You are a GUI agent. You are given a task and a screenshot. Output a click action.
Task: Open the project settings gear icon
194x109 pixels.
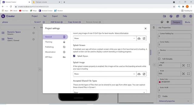[x=168, y=22]
